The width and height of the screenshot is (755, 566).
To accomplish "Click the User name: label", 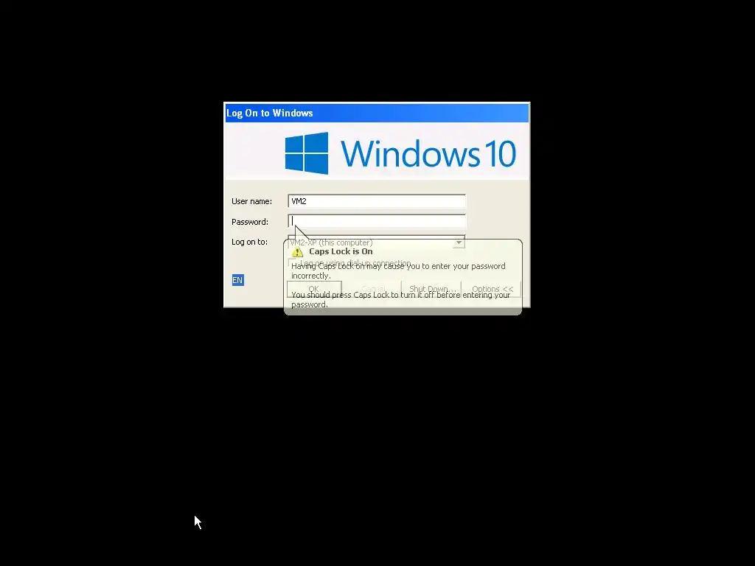I will [251, 201].
